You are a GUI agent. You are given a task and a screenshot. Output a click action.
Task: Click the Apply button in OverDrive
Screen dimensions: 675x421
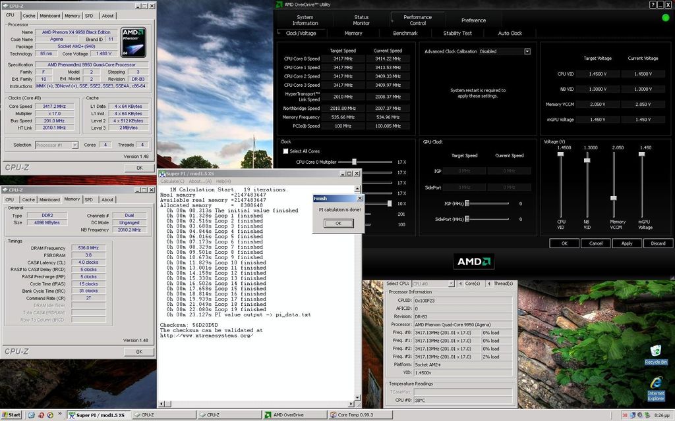pyautogui.click(x=627, y=243)
